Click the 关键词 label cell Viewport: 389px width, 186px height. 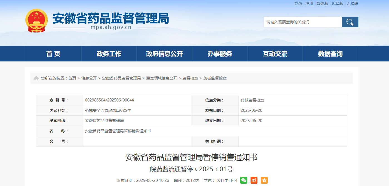(x=215, y=141)
